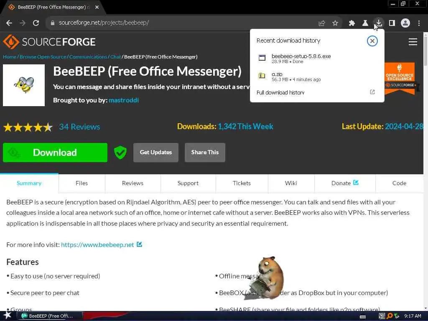The image size is (428, 321).
Task: Click the keyboard tray icon
Action: pyautogui.click(x=363, y=317)
